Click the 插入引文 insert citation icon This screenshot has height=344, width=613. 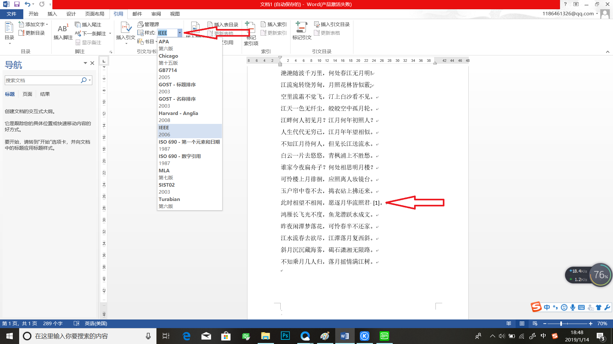(x=126, y=33)
